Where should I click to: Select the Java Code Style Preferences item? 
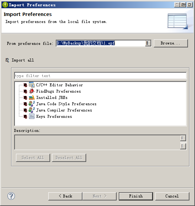(66, 104)
